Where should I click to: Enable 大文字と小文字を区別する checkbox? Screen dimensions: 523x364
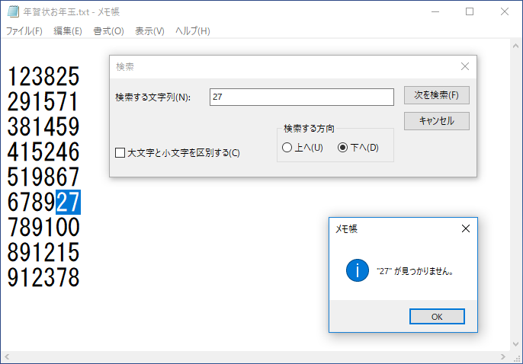tap(120, 152)
